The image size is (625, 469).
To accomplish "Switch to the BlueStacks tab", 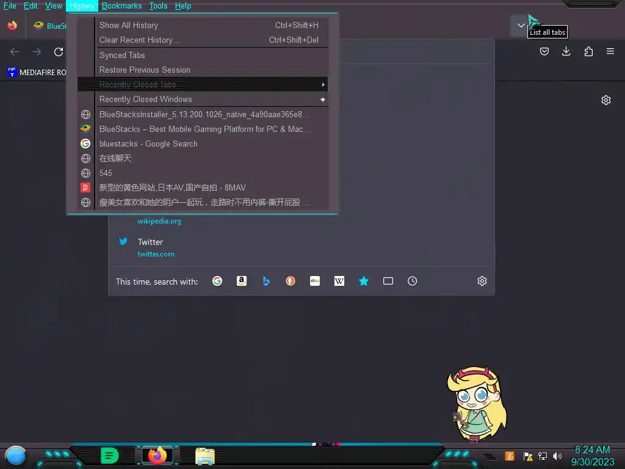I will pos(49,26).
